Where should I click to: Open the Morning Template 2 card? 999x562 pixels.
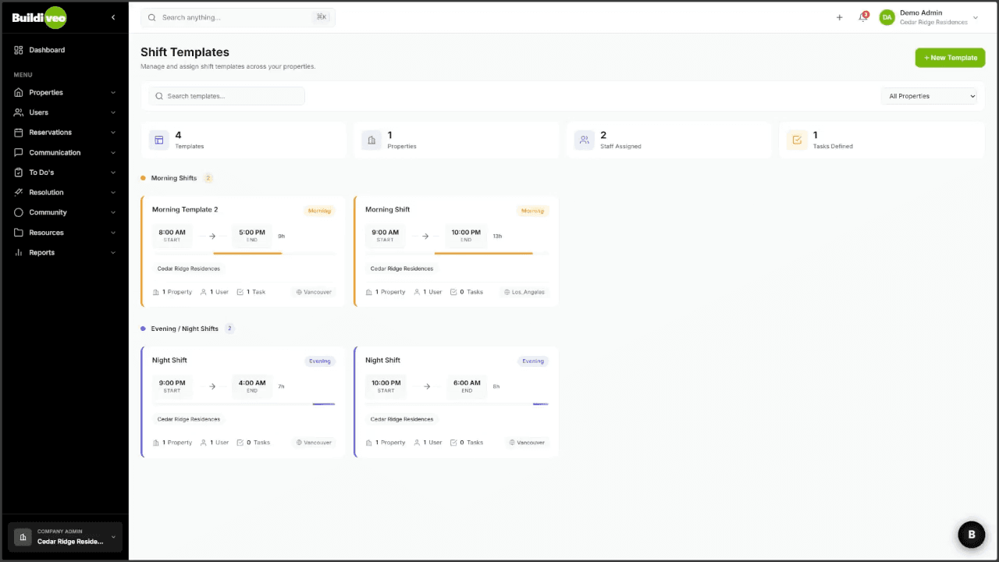[185, 209]
